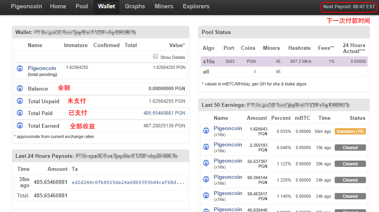Click the coin icon in the 20h ago earning row
This screenshot has width=379, height=212.
tap(206, 163)
